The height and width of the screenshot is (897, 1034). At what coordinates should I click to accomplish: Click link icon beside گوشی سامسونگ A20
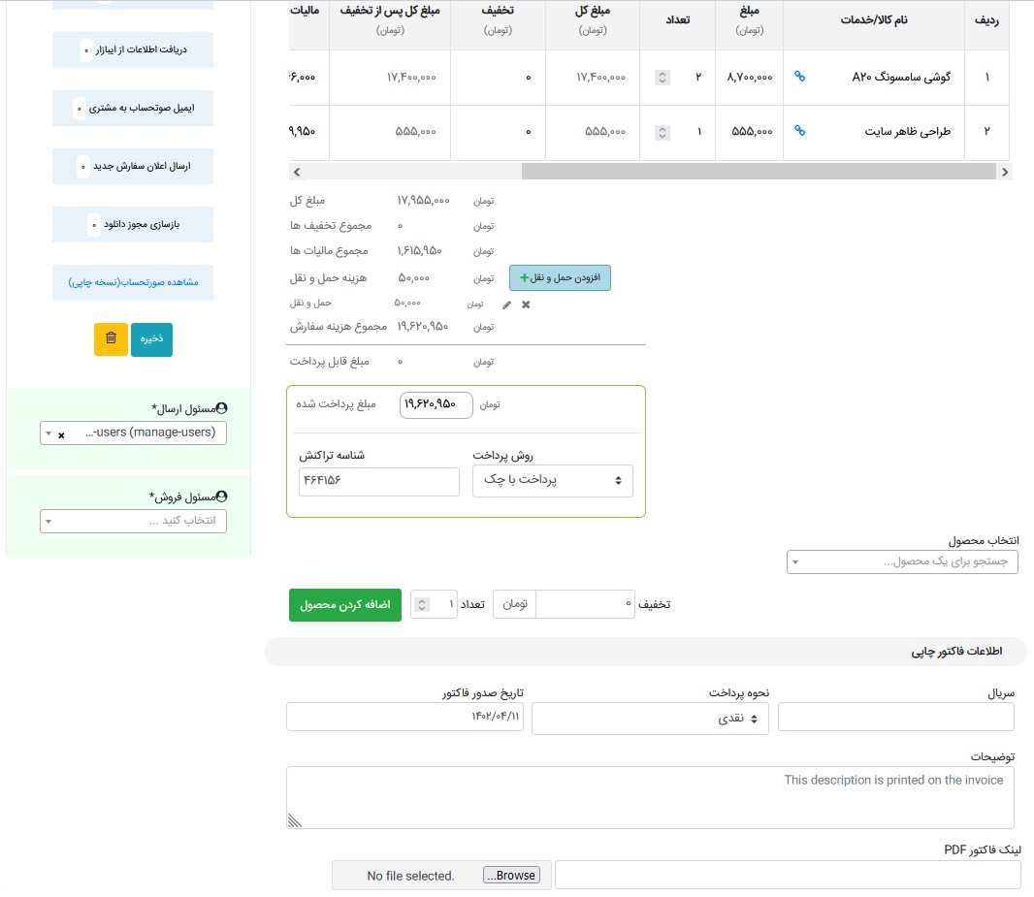coord(799,77)
